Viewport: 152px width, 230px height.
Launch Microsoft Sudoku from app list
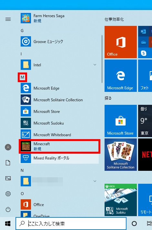coord(59,123)
